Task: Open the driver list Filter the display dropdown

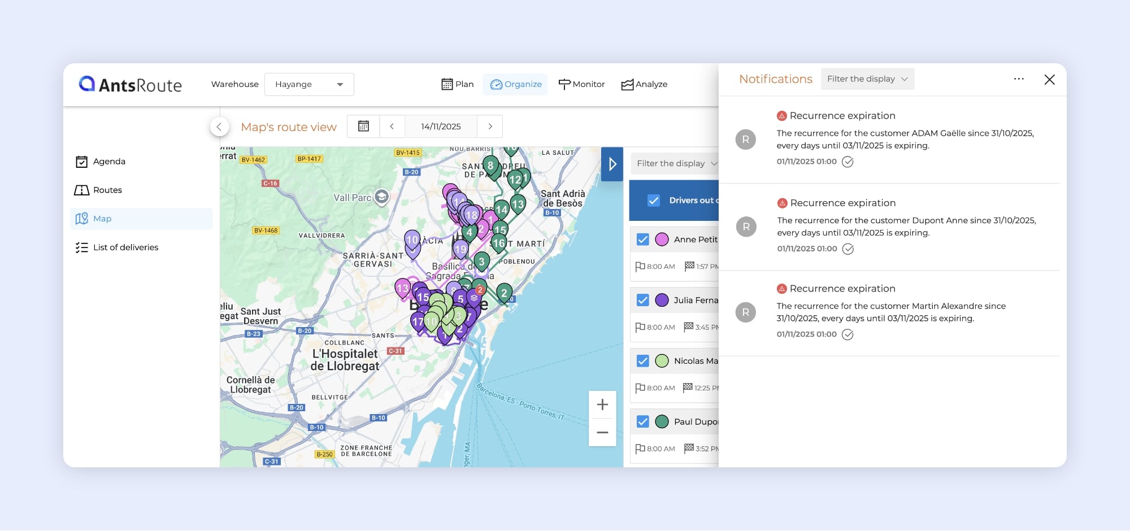Action: (x=675, y=164)
